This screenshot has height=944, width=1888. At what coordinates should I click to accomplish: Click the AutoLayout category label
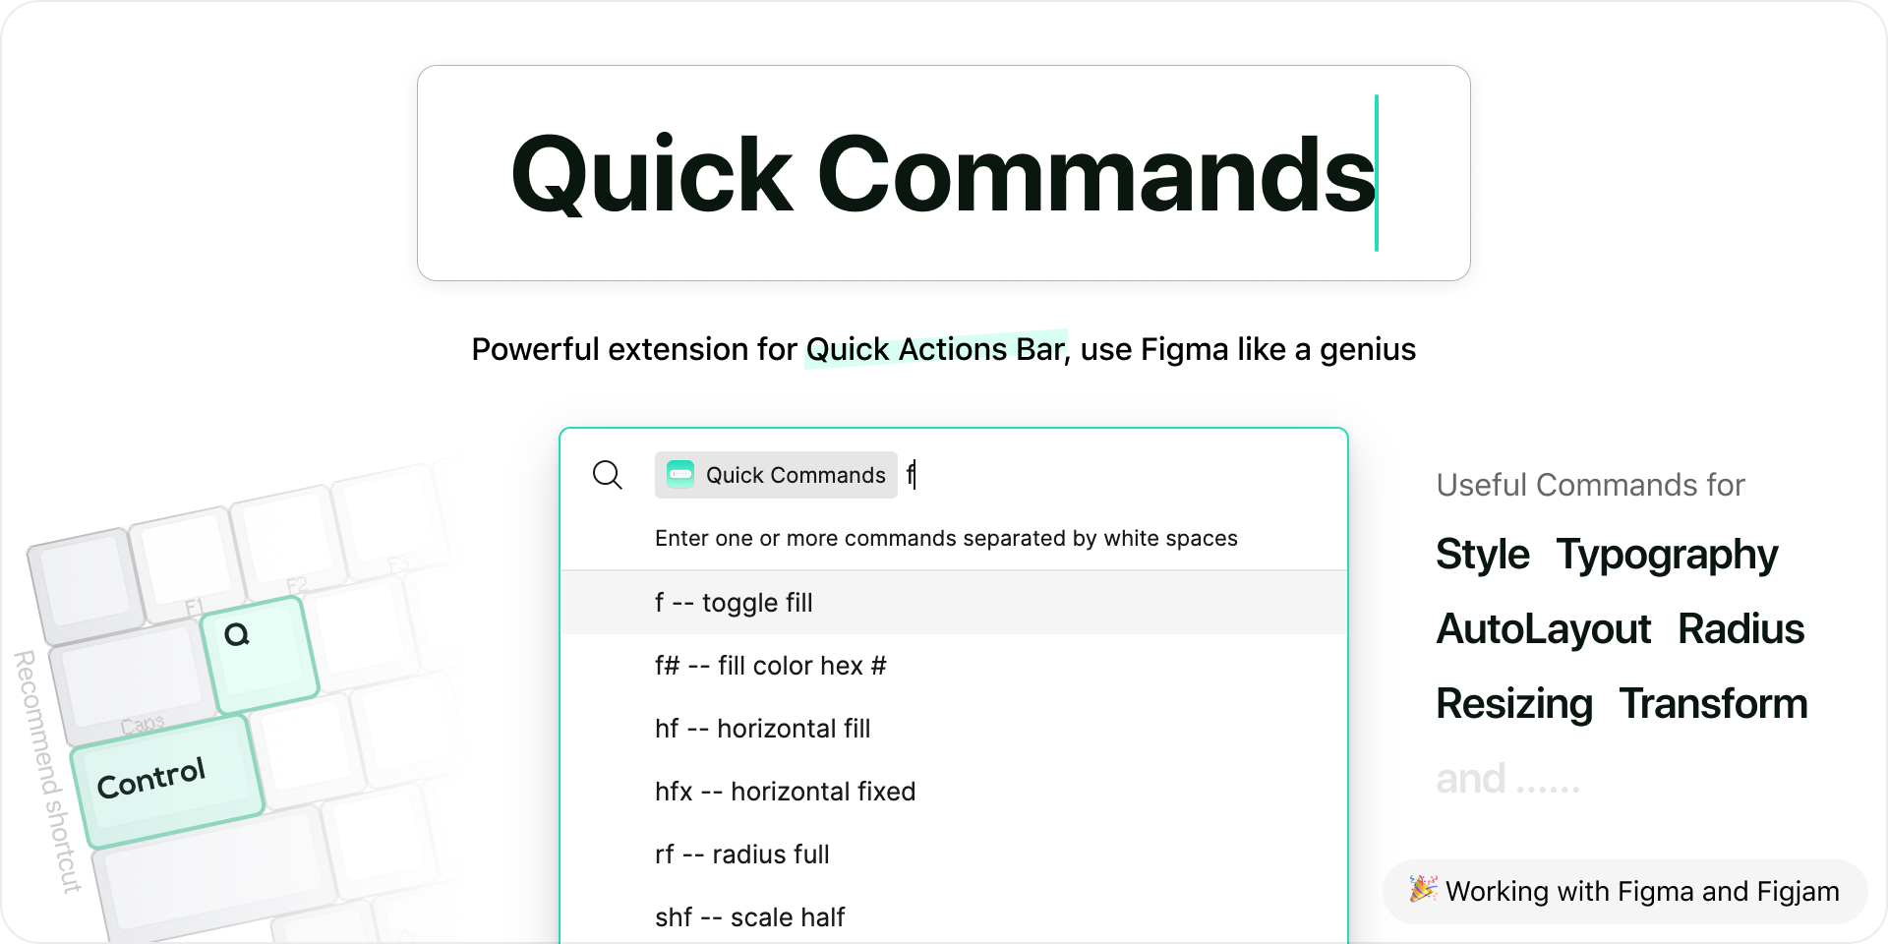point(1544,629)
